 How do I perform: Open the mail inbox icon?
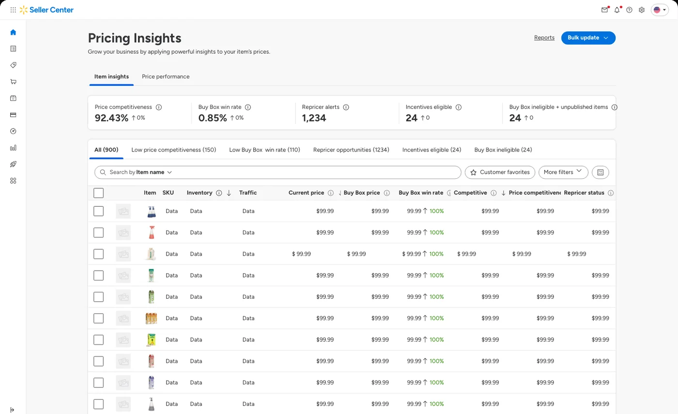604,10
